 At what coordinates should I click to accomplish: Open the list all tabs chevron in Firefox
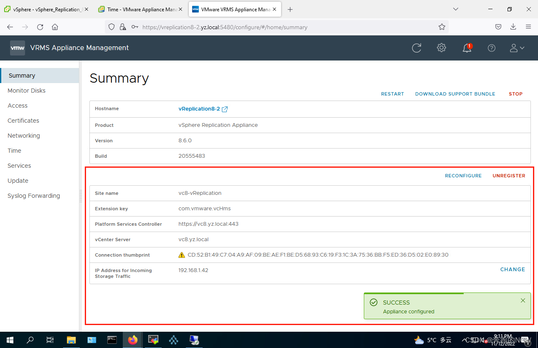456,9
